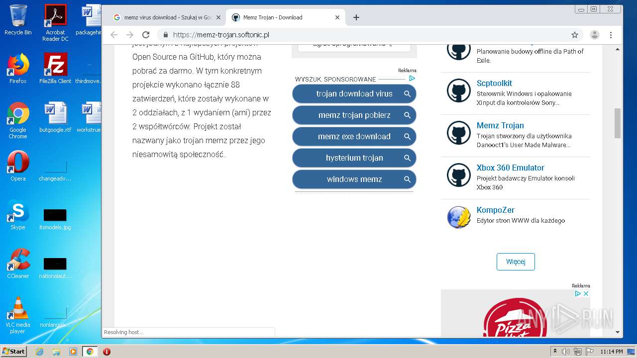Viewport: 637px width, 358px height.
Task: Open volume speaker icon in tray
Action: [x=565, y=352]
